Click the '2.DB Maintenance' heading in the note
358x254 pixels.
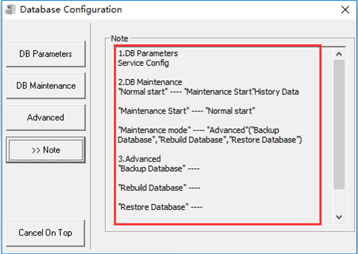[150, 82]
